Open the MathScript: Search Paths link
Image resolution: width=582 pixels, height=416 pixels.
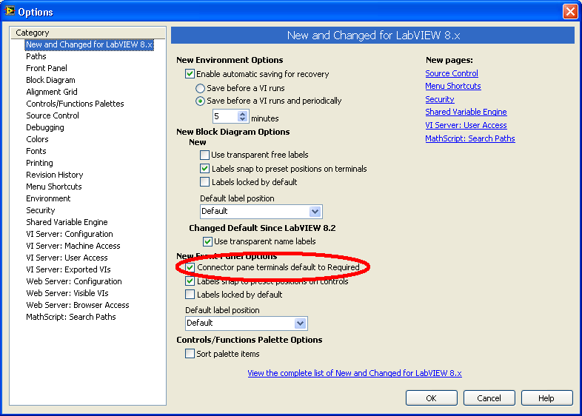[470, 139]
